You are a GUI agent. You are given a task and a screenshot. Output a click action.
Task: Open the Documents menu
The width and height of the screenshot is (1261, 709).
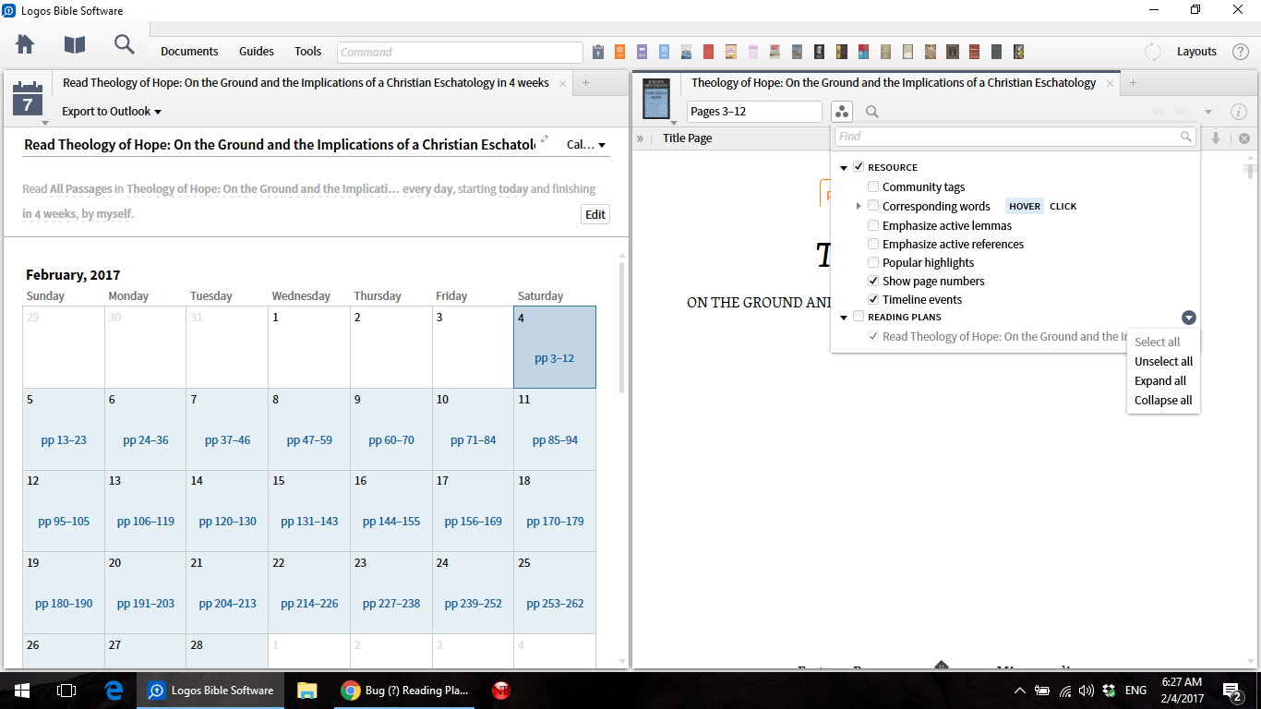[189, 52]
